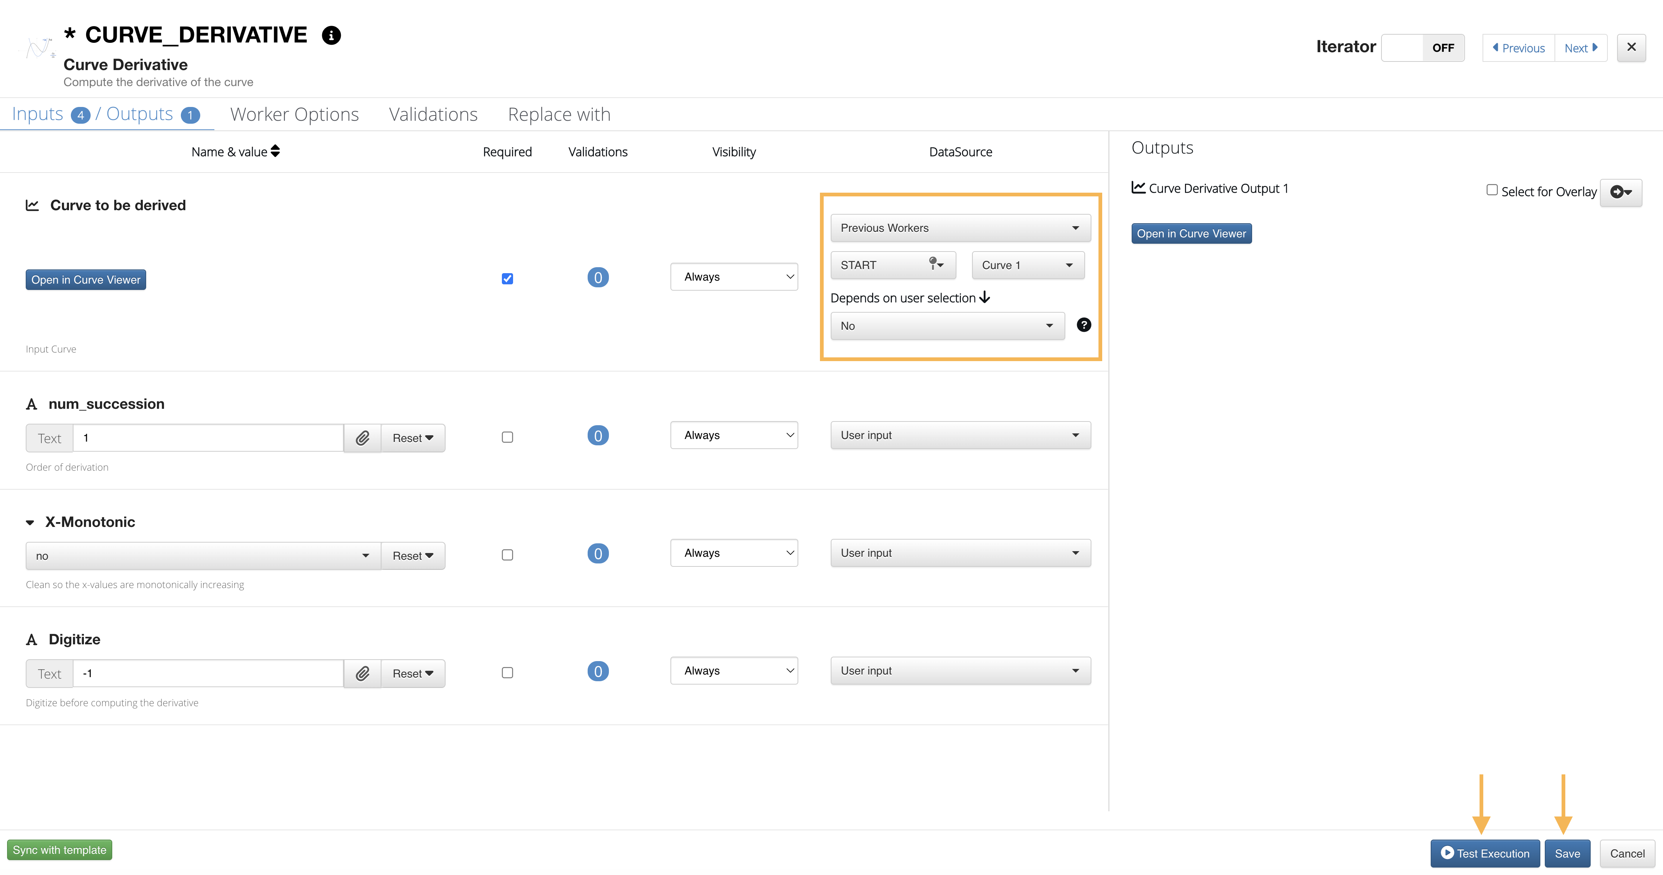The image size is (1663, 875).
Task: Click the Digitize text input field
Action: (x=208, y=674)
